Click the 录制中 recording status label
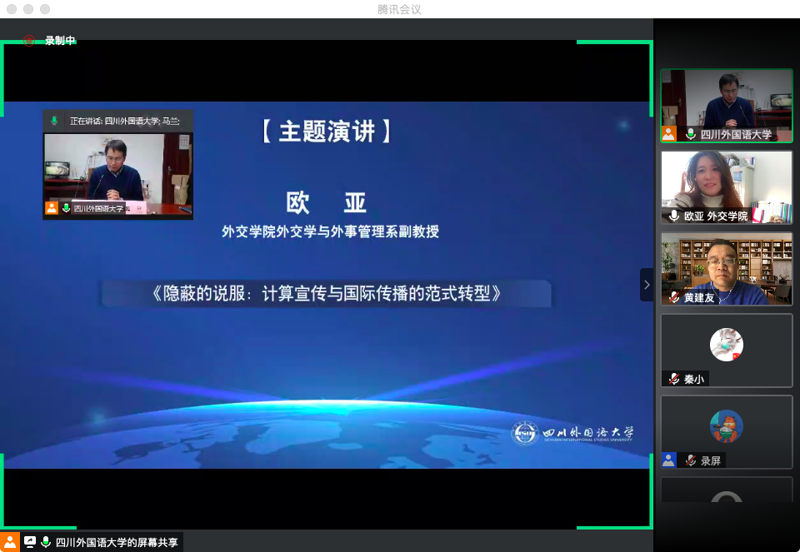 [x=60, y=40]
